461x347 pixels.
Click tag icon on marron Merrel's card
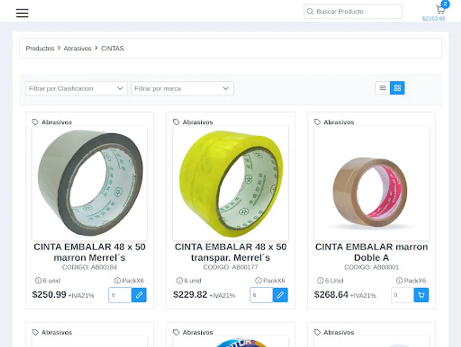pyautogui.click(x=35, y=122)
